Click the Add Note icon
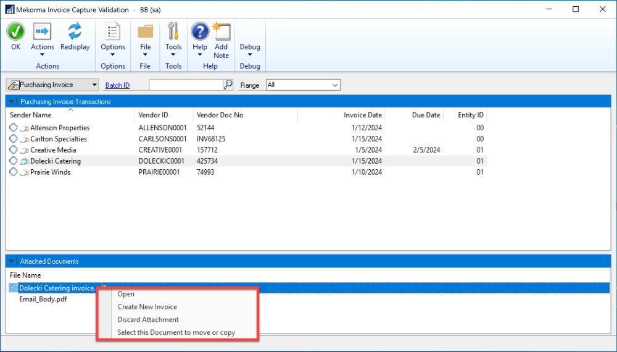The image size is (617, 352). [x=221, y=31]
